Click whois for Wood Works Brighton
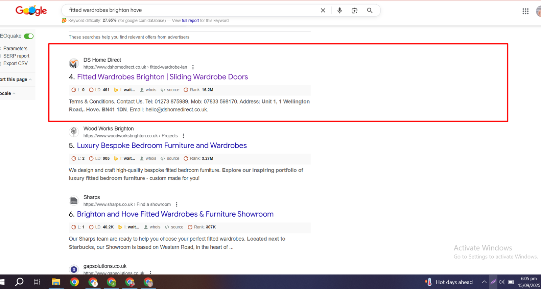The image size is (541, 289). (150, 158)
